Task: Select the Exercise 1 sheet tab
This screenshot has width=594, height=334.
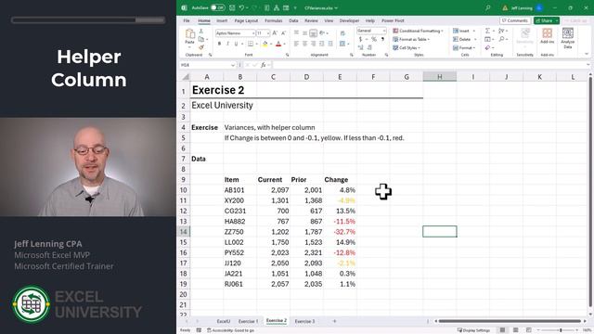Action: [x=248, y=321]
